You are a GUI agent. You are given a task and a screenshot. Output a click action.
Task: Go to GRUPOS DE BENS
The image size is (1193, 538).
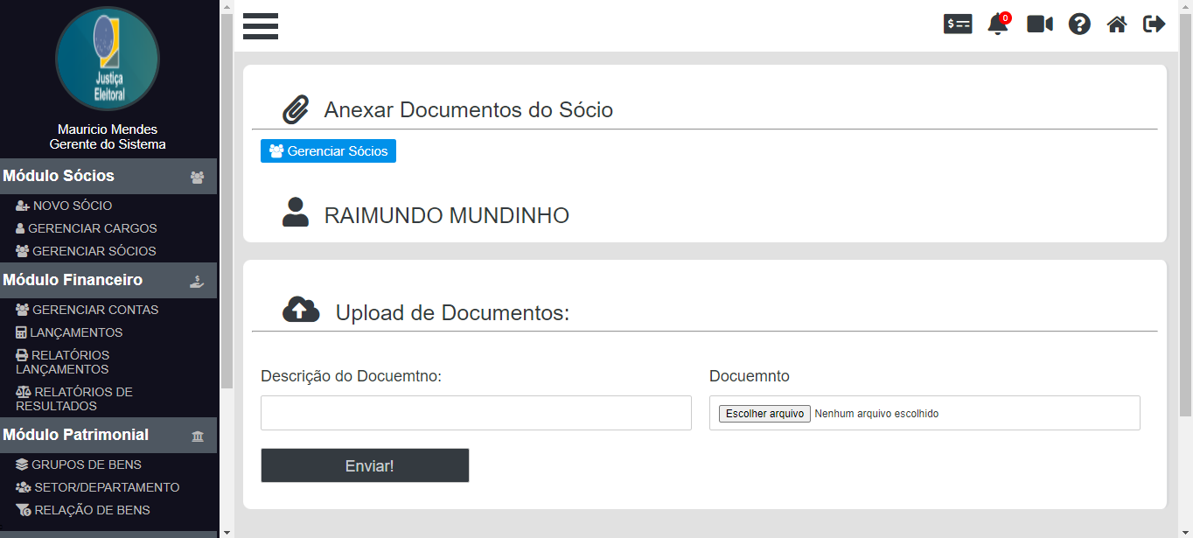[x=86, y=465]
